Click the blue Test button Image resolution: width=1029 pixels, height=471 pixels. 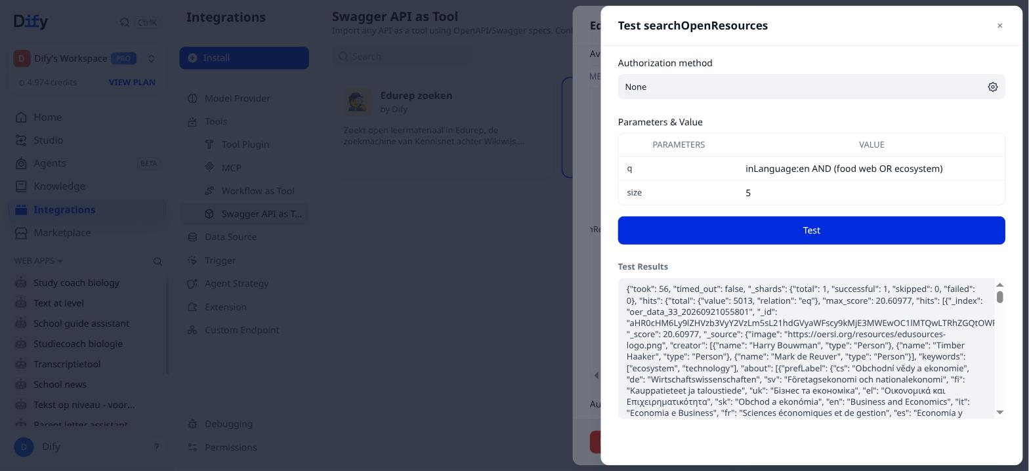click(x=811, y=230)
